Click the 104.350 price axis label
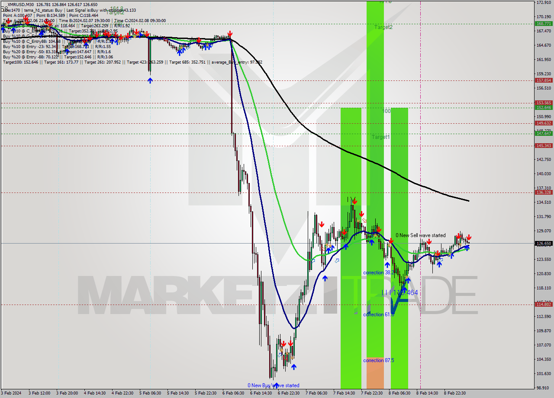This screenshot has height=398, width=554. (x=544, y=359)
